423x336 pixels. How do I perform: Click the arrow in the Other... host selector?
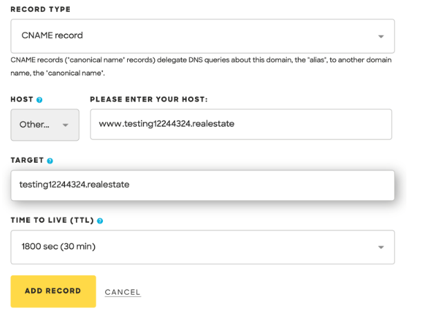point(66,126)
